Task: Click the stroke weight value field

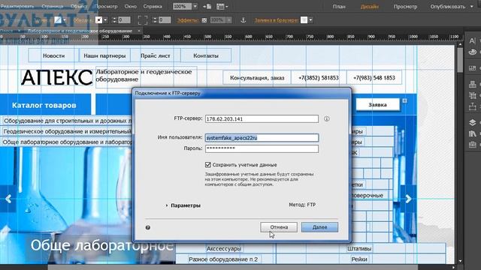Action: (124, 20)
